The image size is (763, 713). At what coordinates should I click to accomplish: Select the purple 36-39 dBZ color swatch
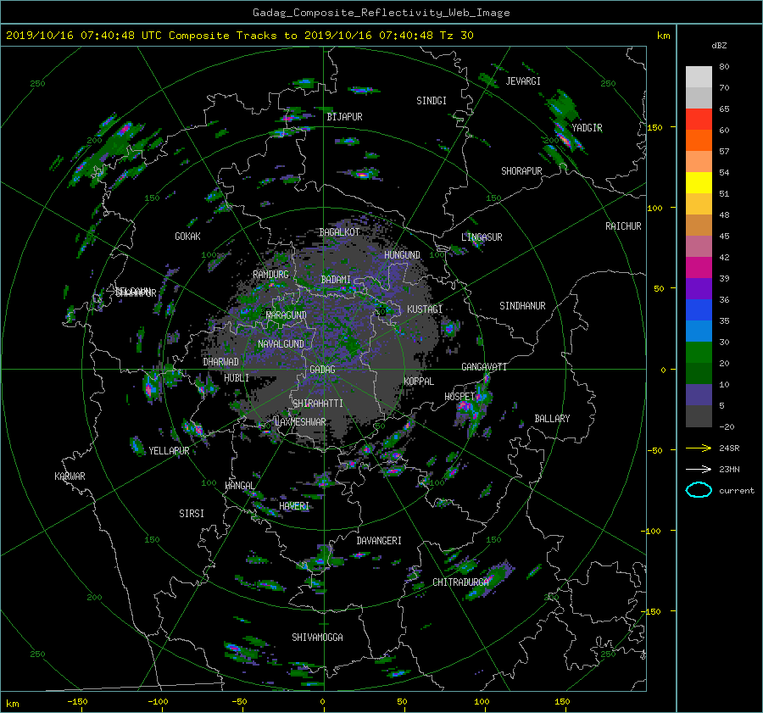coord(699,288)
